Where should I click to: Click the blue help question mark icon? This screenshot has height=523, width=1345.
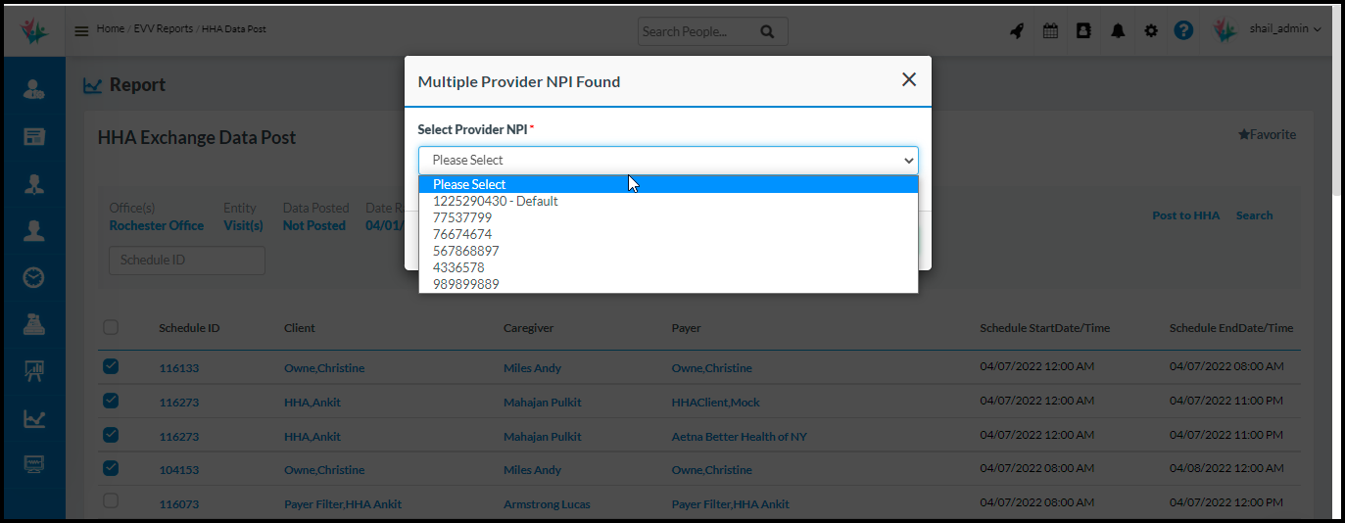1183,30
